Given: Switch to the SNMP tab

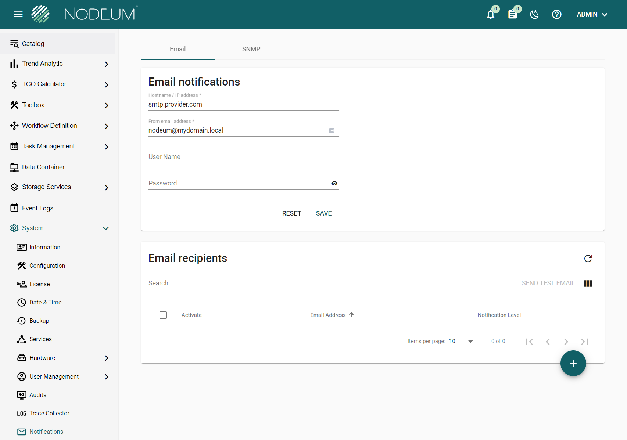Looking at the screenshot, I should click(251, 49).
